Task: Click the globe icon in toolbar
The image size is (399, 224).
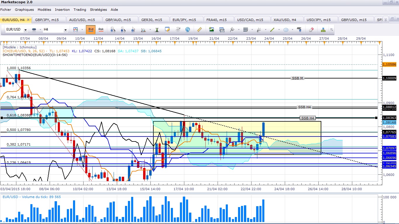Action: coord(188,30)
